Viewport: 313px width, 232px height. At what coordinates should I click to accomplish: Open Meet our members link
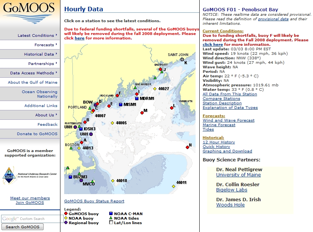tap(30, 198)
